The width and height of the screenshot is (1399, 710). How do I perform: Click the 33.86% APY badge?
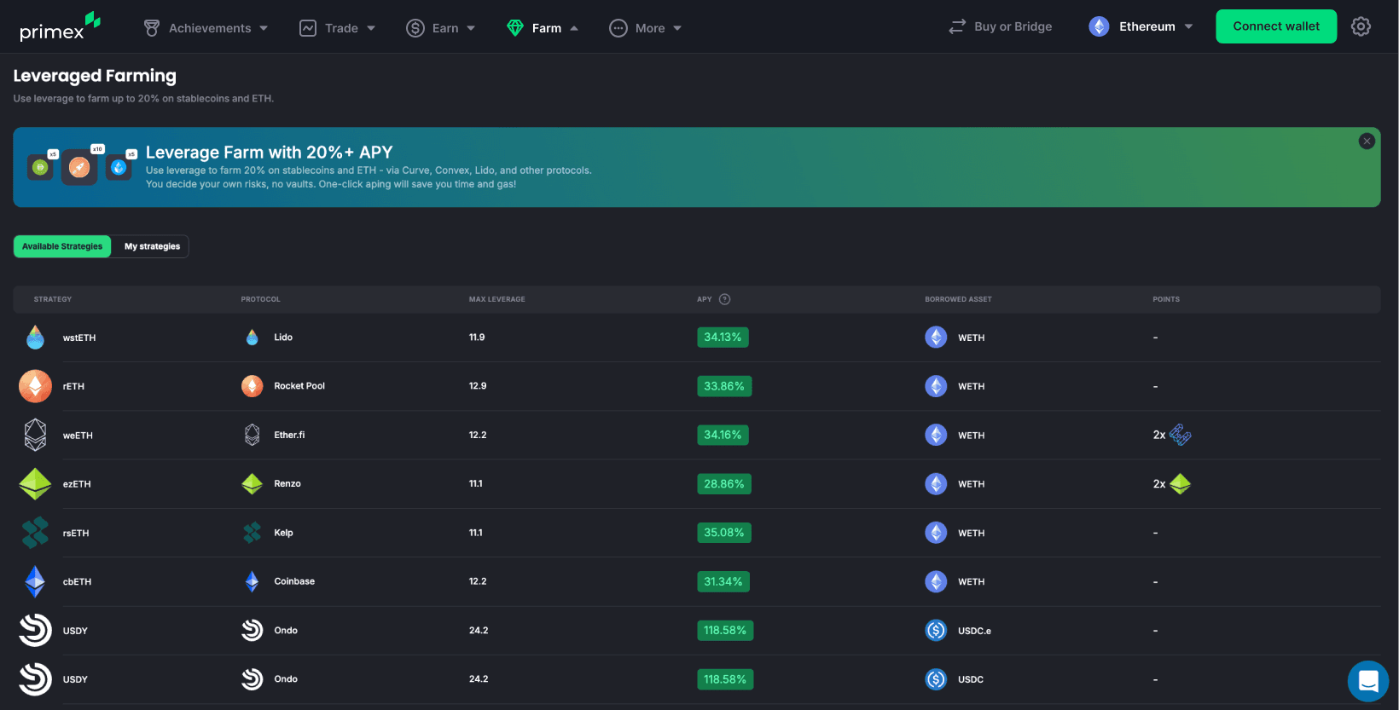724,386
